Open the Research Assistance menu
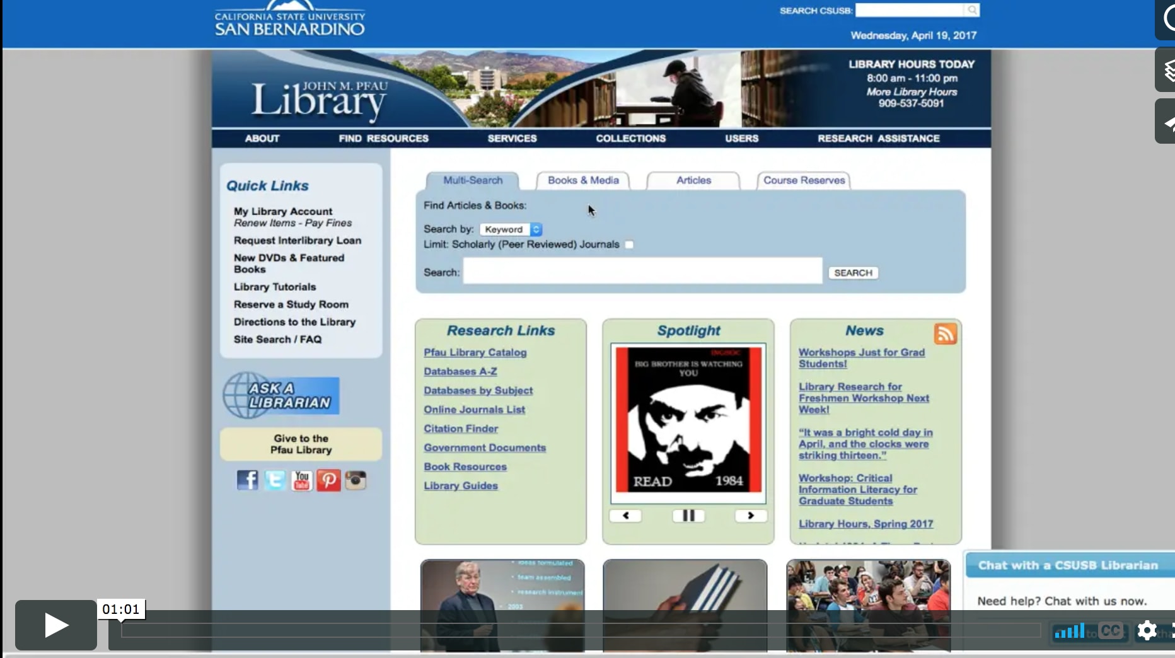The image size is (1175, 658). tap(879, 139)
